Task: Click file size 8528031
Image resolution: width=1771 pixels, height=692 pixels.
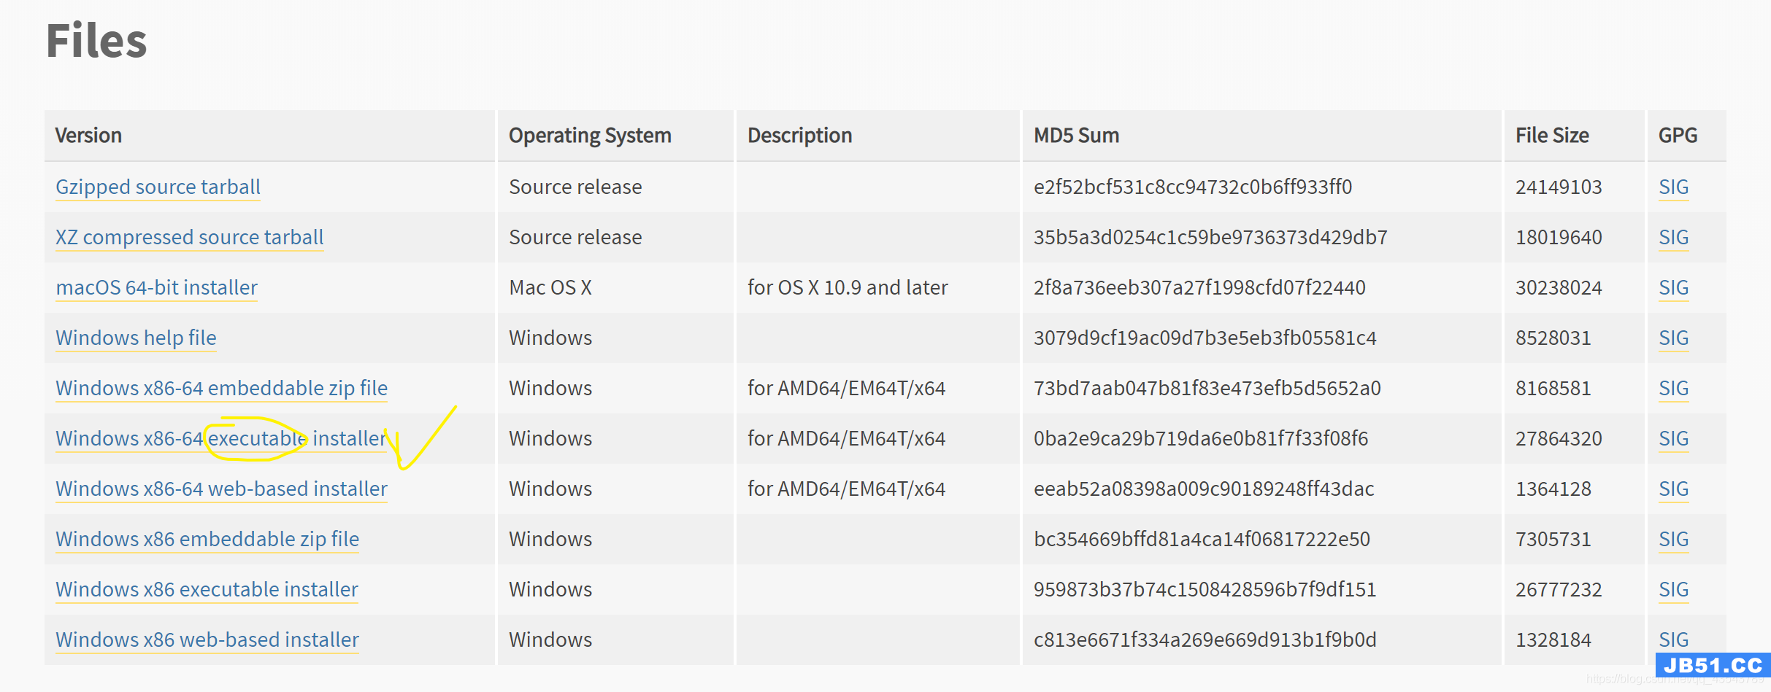Action: [x=1553, y=338]
